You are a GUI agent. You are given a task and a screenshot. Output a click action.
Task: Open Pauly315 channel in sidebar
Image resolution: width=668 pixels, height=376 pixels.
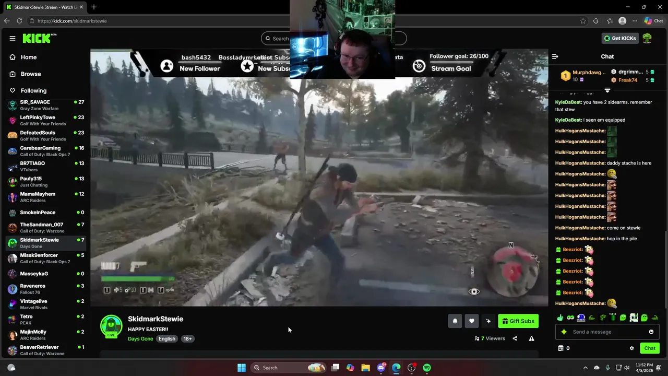(x=46, y=182)
